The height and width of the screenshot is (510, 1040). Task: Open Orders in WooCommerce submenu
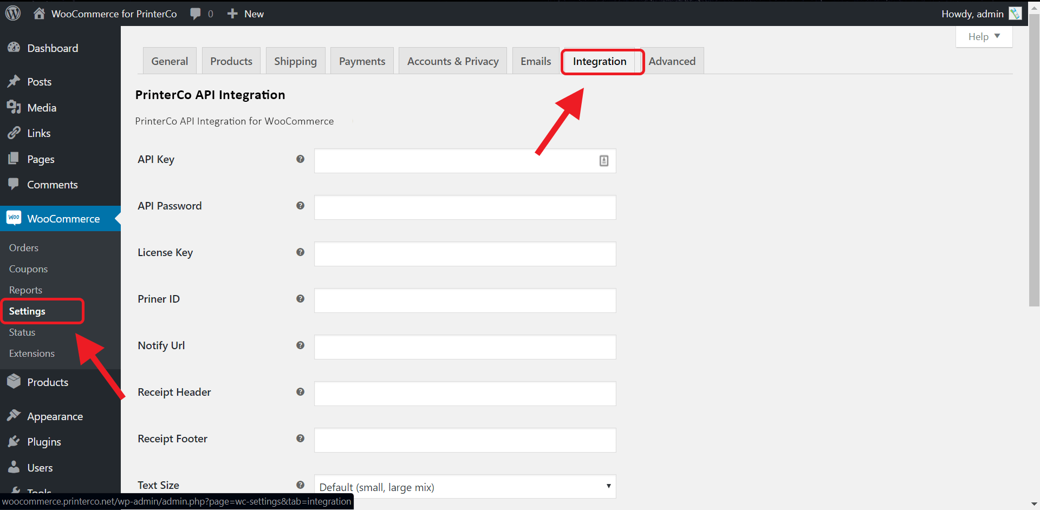tap(24, 248)
